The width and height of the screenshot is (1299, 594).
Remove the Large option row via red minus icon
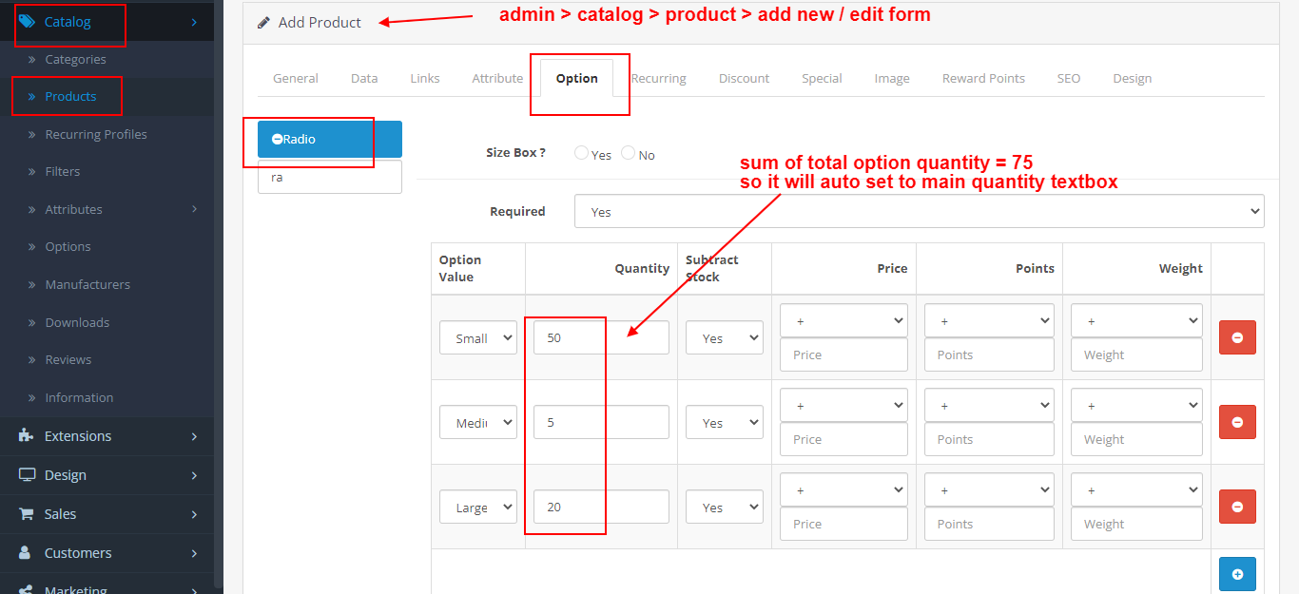coord(1237,507)
